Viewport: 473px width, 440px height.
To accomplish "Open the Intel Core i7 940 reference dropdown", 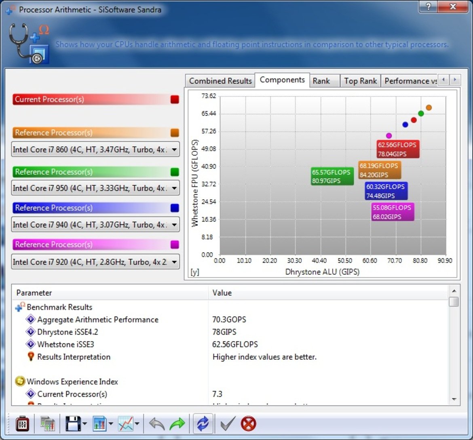I will (x=95, y=224).
